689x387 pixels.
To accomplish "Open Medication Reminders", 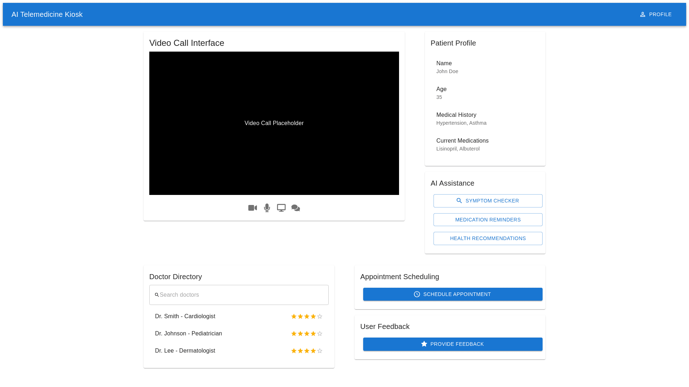I will pos(488,220).
